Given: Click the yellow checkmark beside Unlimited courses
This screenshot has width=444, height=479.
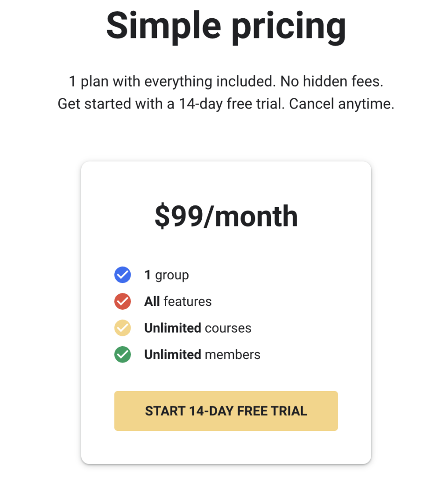Looking at the screenshot, I should point(122,328).
